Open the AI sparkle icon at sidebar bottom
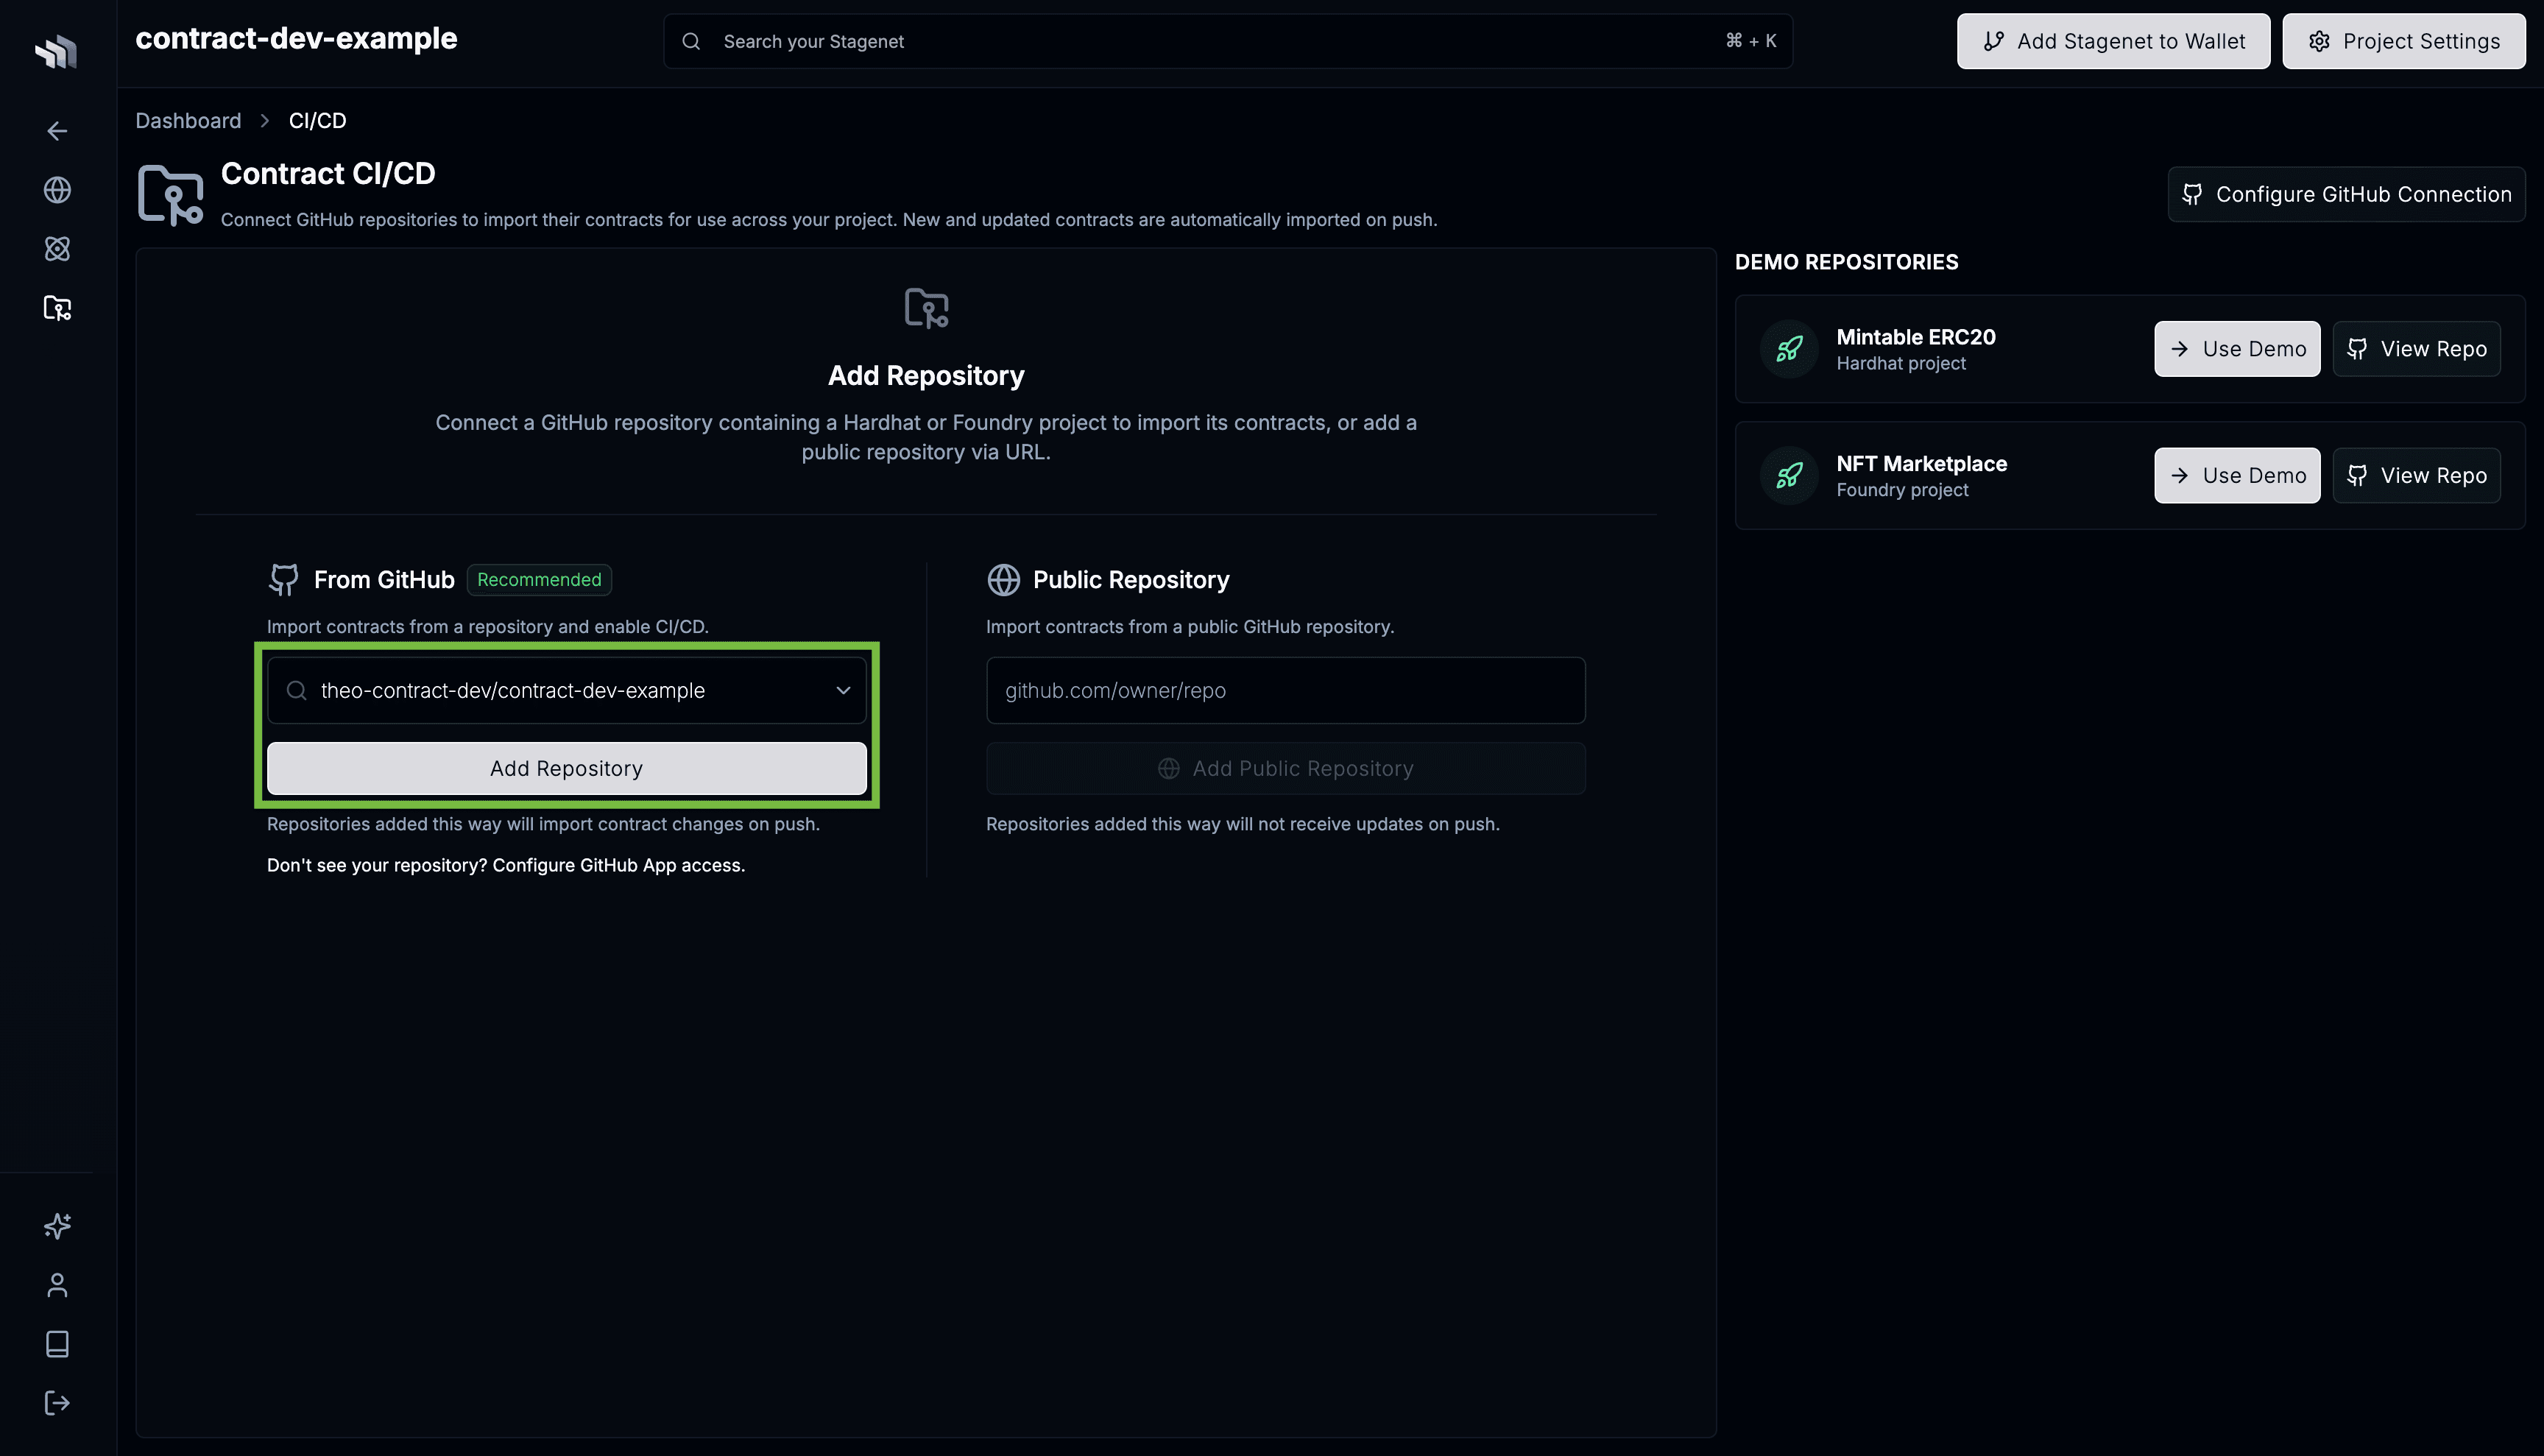 [x=57, y=1225]
